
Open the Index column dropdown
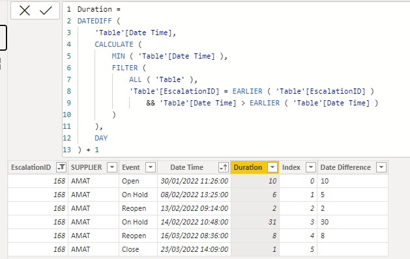tap(311, 167)
